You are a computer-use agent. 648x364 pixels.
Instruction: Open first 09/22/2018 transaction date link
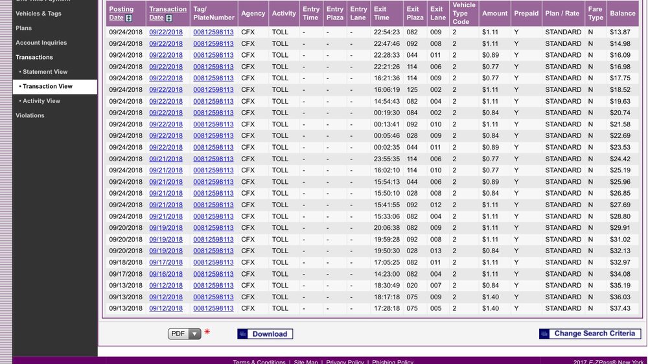tap(166, 32)
